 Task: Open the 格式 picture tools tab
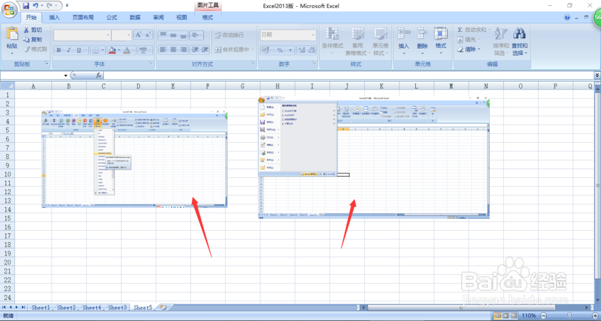[x=208, y=17]
